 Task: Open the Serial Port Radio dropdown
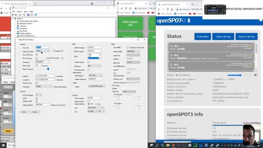point(43,51)
